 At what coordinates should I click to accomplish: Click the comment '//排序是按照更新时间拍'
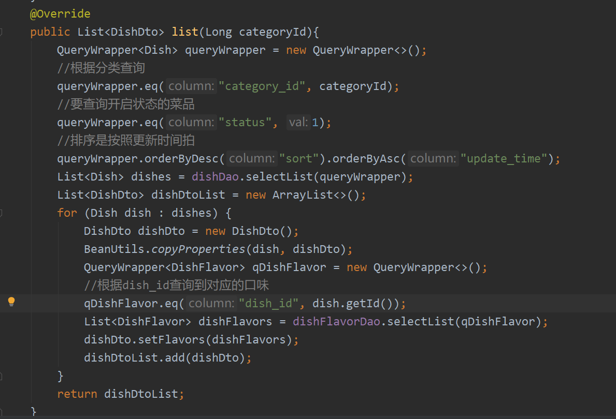[x=126, y=141]
